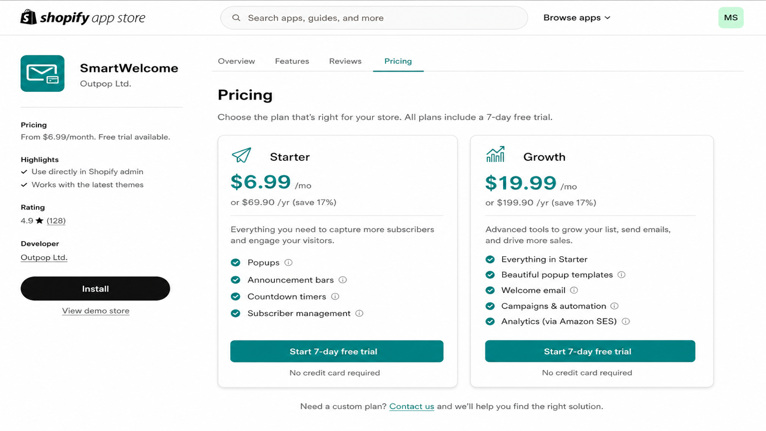Click info icon next to Welcome email
The height and width of the screenshot is (431, 766).
[x=574, y=290]
